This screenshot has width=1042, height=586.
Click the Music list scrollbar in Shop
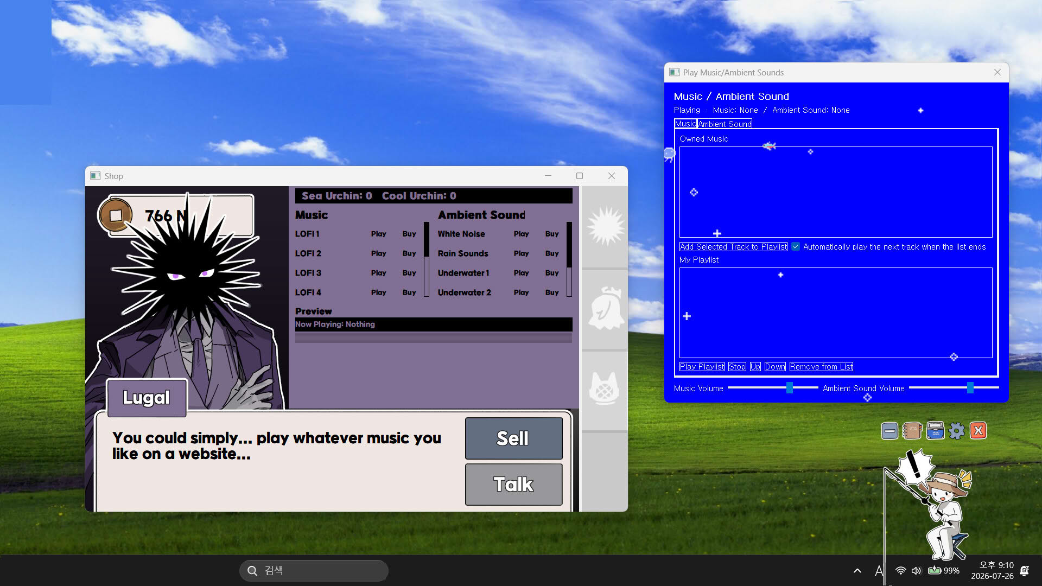[427, 259]
